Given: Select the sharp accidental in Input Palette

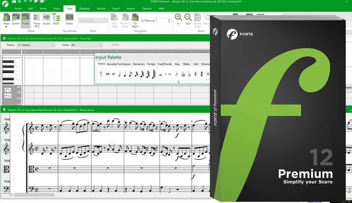Looking at the screenshot, I should coord(202,74).
